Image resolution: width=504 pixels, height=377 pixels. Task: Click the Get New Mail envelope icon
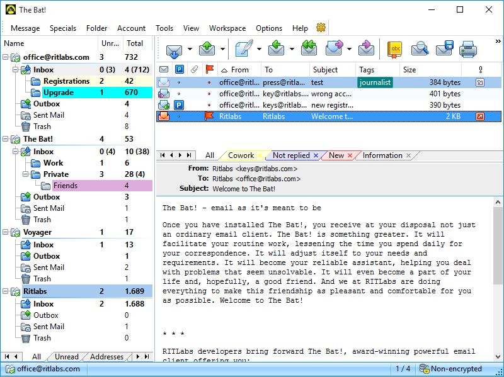(174, 48)
